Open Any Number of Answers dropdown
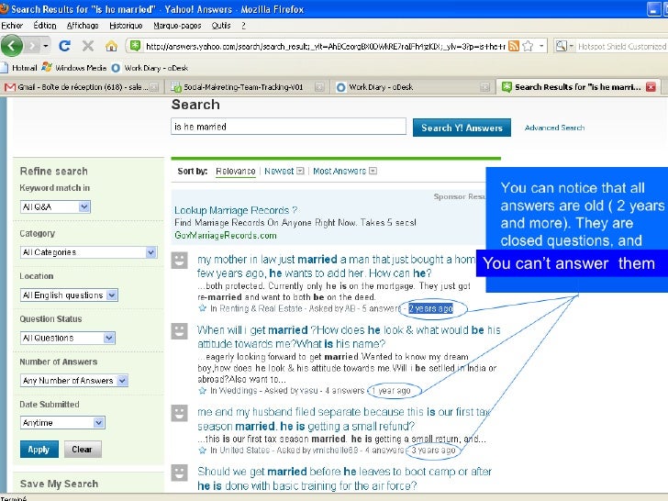The height and width of the screenshot is (501, 668). coord(73,380)
